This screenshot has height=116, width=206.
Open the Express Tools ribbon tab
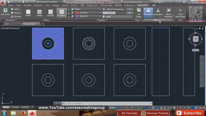pyautogui.click(x=92, y=5)
